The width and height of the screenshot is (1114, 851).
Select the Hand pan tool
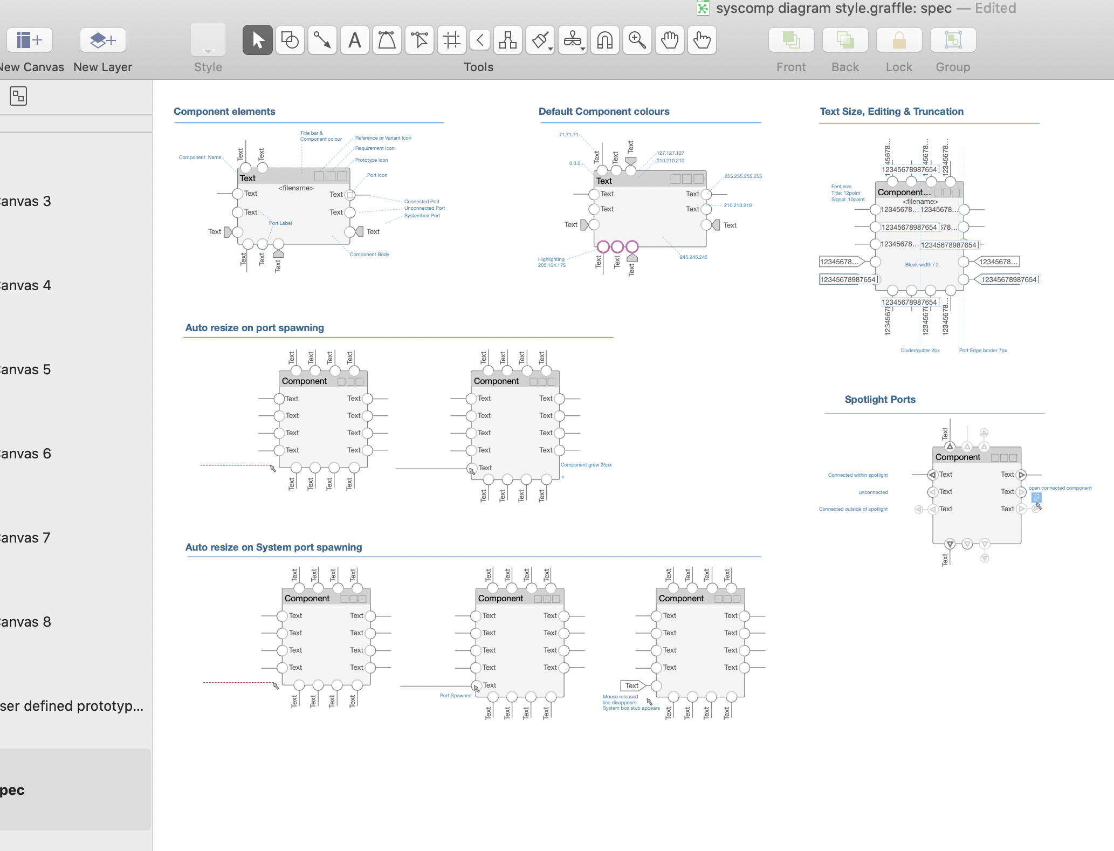click(670, 40)
